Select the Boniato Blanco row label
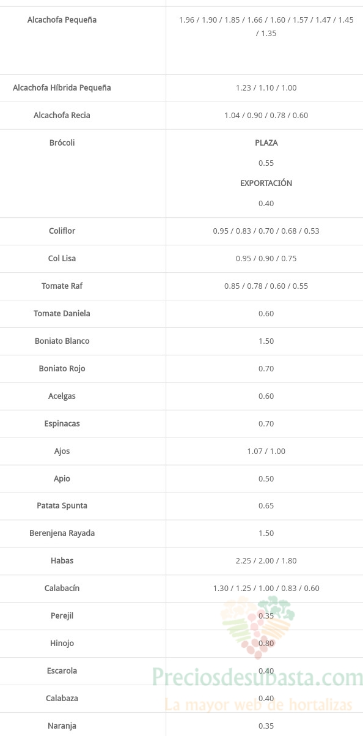 coord(62,341)
